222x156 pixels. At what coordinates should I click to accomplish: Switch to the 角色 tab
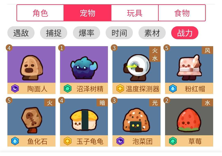[40, 13]
